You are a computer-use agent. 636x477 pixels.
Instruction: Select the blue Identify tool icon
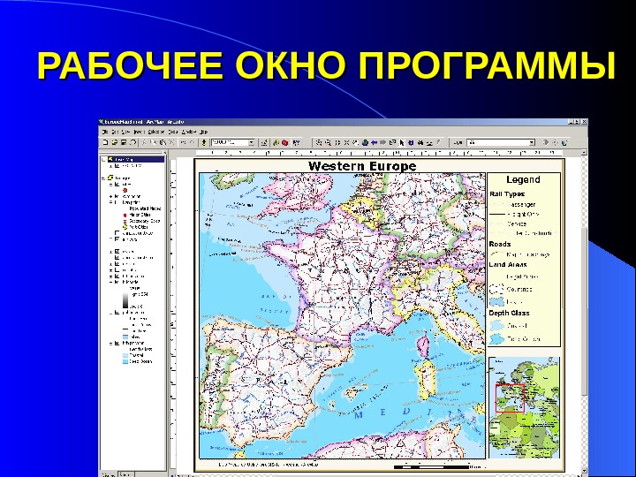411,142
